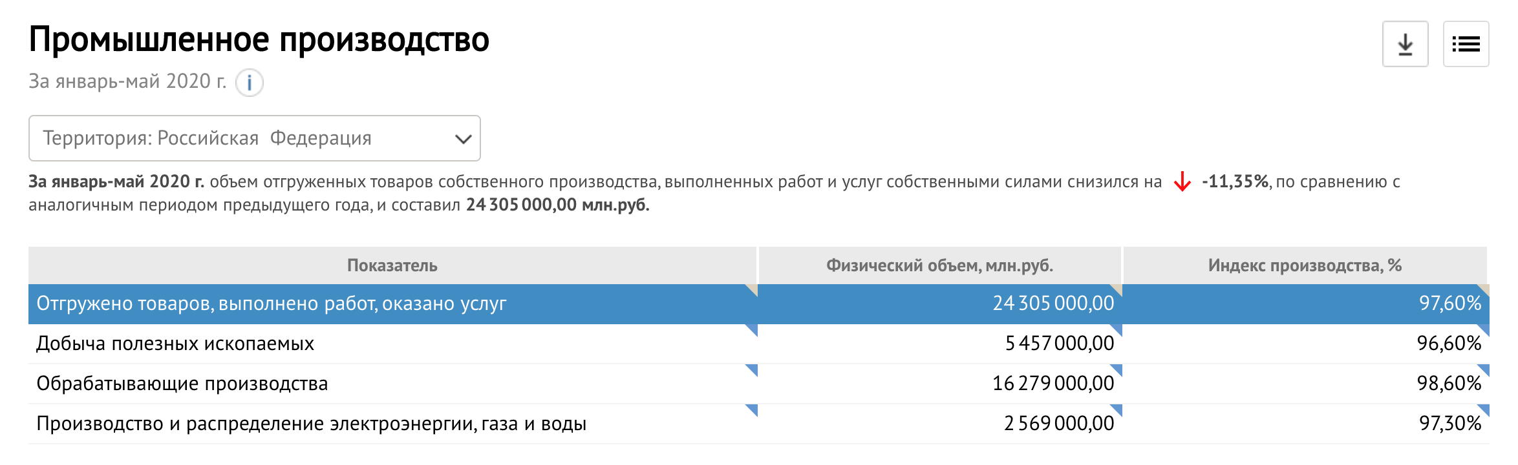Click the info icon beside period

249,83
